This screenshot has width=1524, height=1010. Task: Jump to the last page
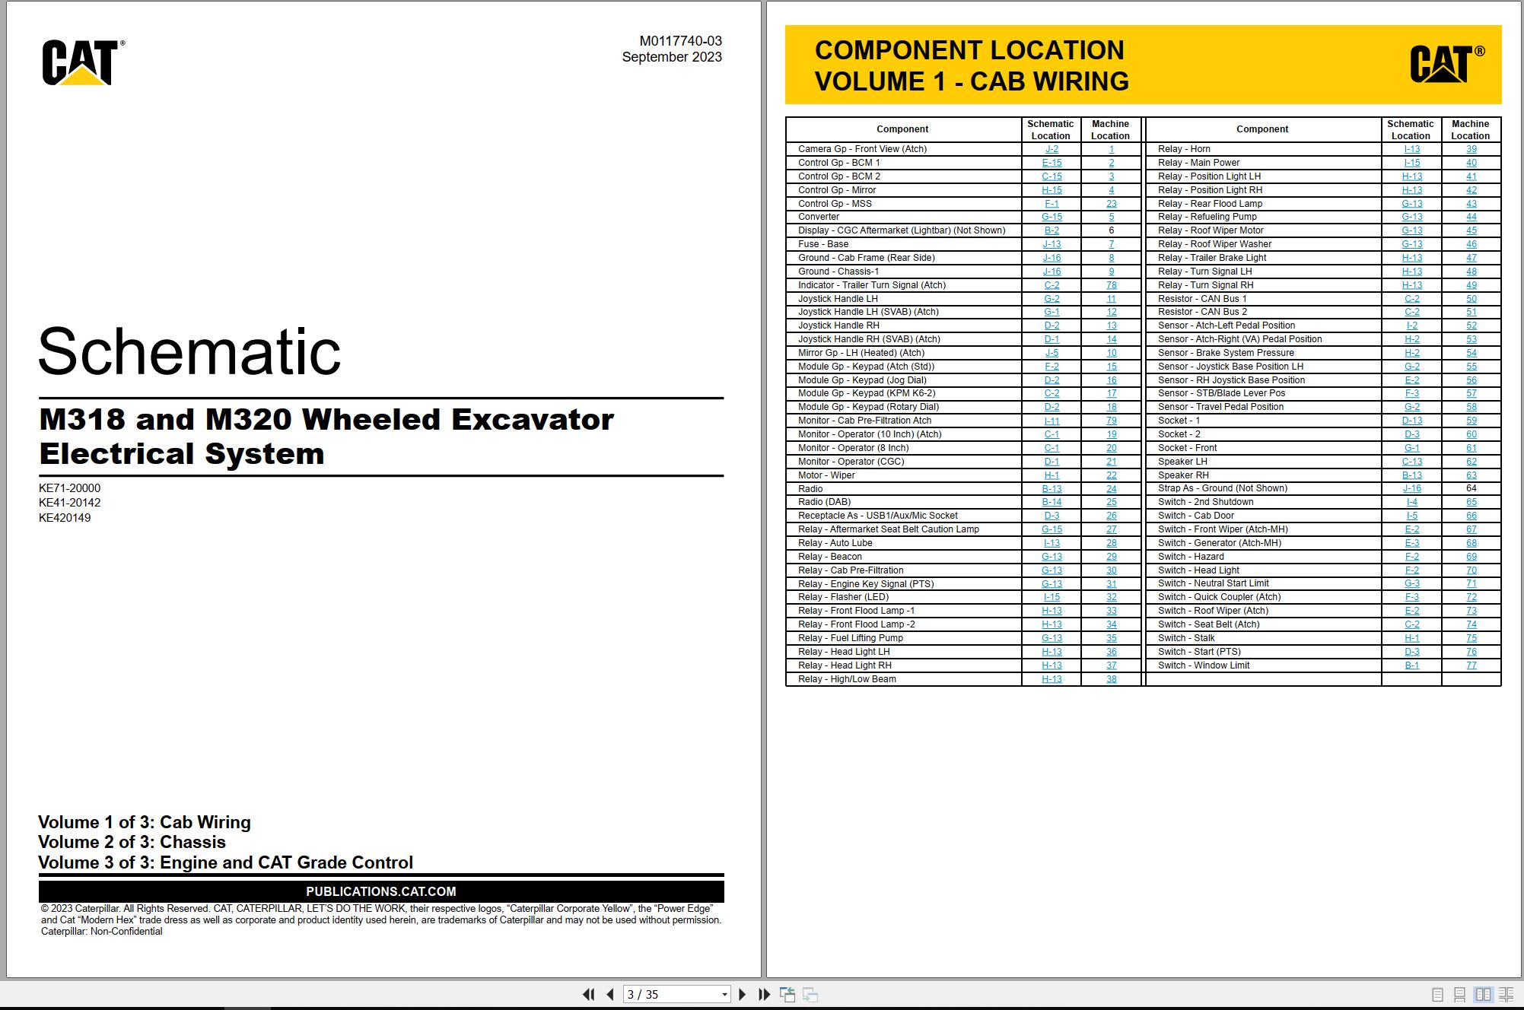click(x=765, y=994)
